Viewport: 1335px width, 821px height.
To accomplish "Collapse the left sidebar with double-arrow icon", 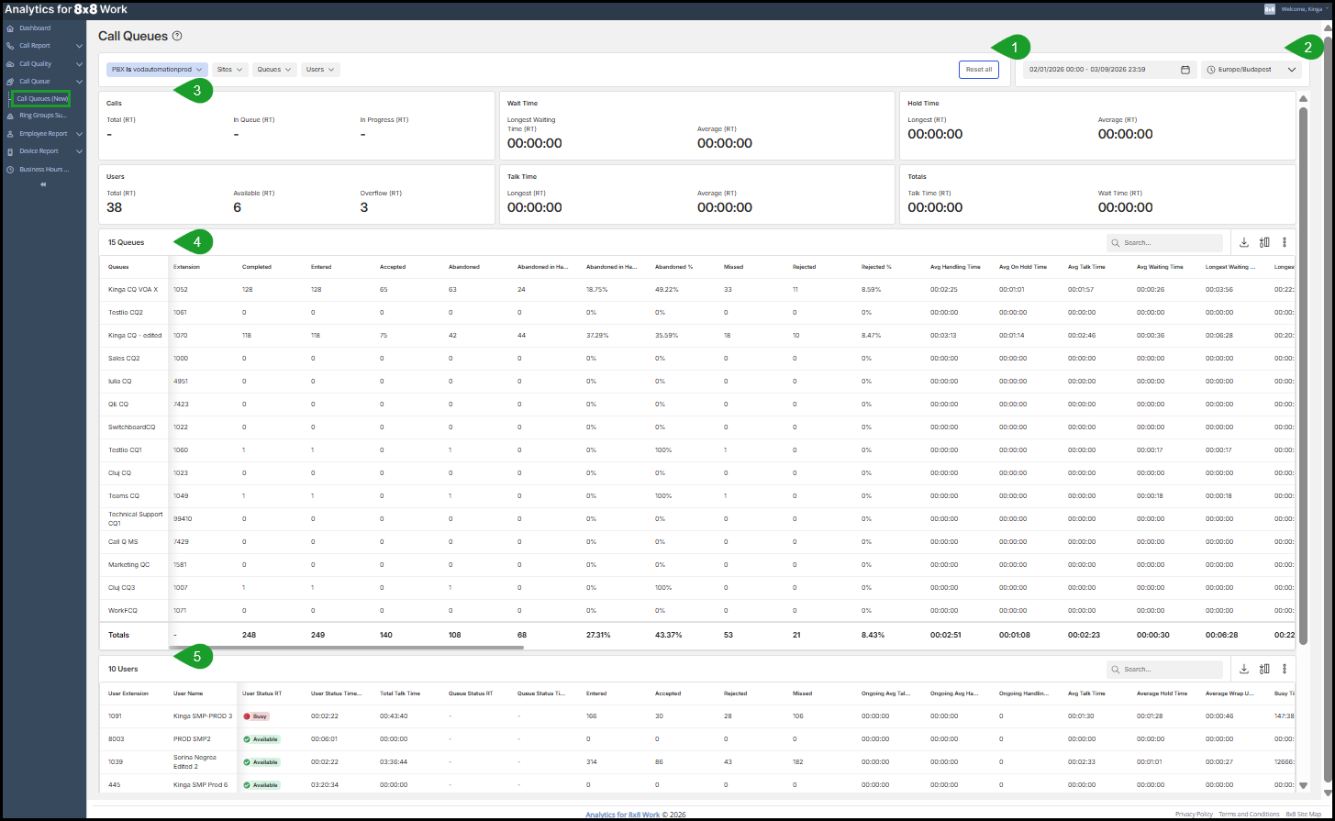I will [43, 184].
